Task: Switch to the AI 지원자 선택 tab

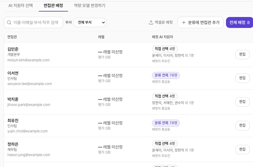Action: pyautogui.click(x=21, y=5)
